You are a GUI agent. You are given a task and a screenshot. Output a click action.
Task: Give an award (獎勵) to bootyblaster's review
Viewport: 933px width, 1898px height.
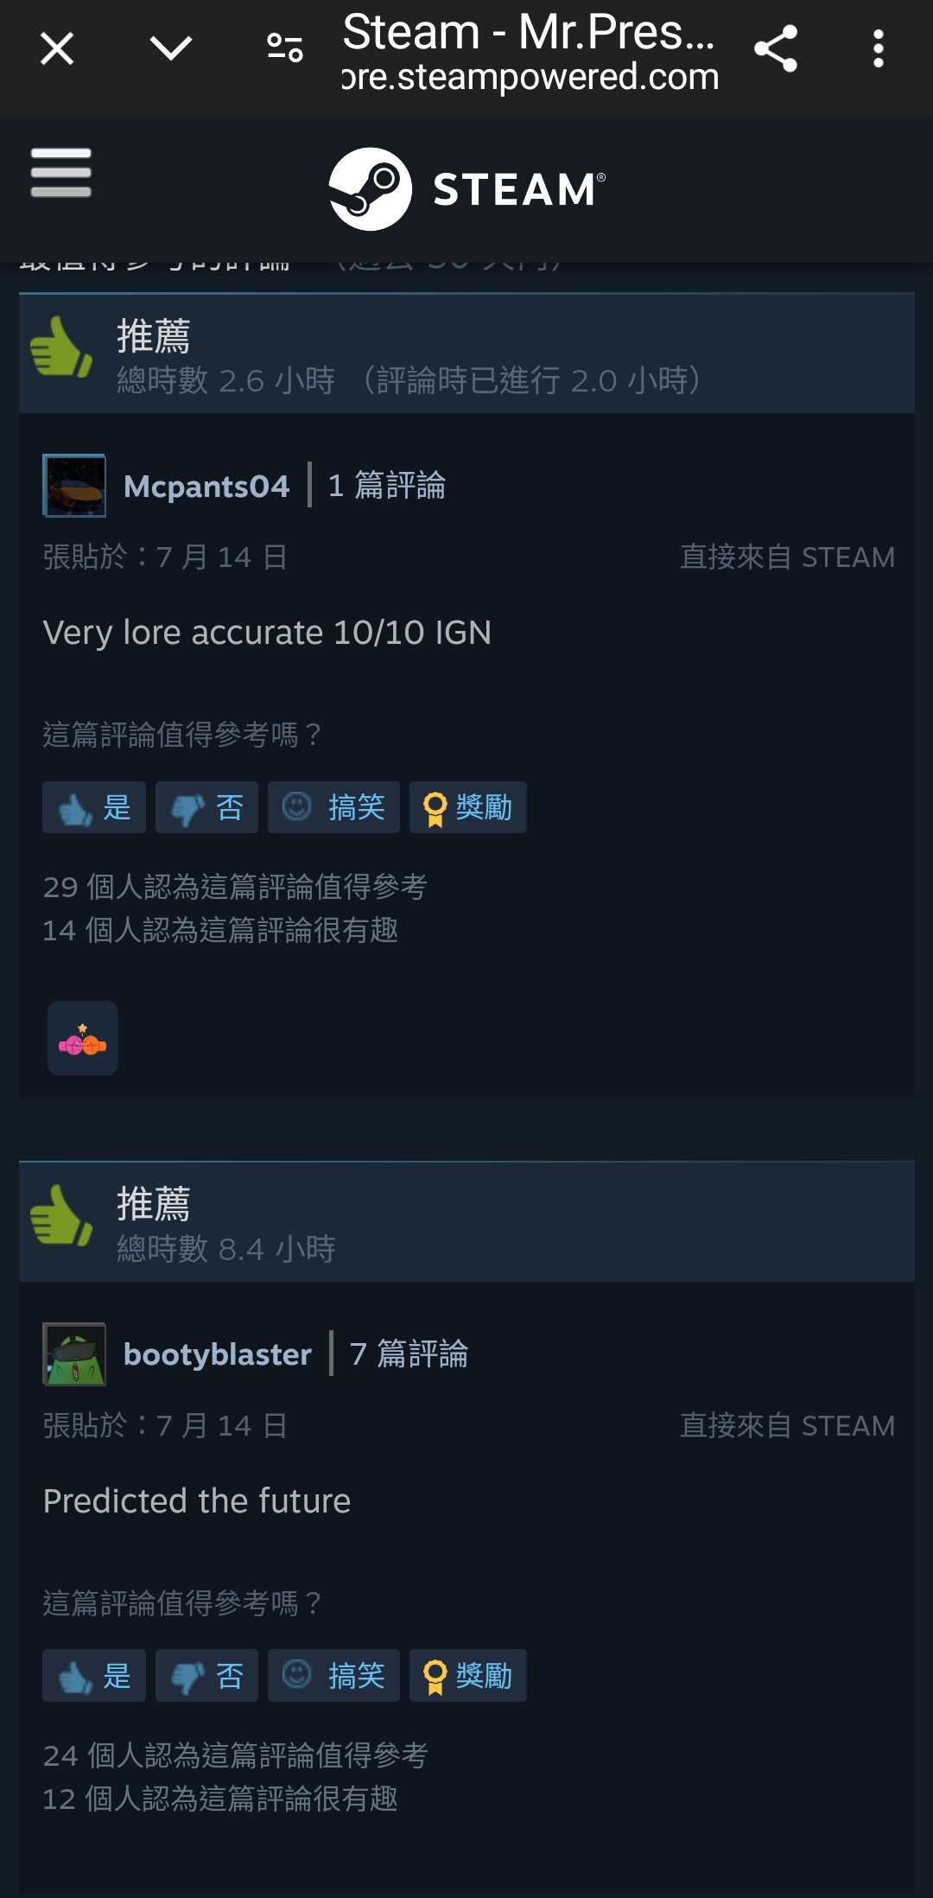click(468, 1676)
